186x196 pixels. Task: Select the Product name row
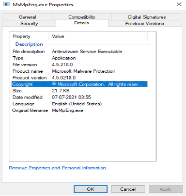click(x=80, y=71)
